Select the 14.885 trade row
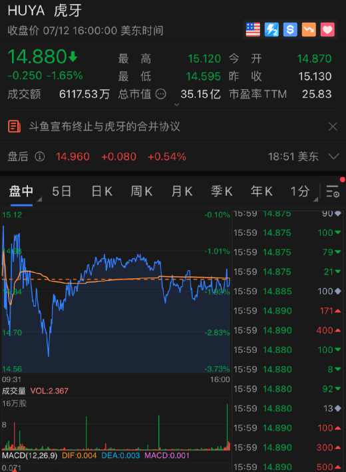Image resolution: width=346 pixels, height=472 pixels. pos(287,291)
